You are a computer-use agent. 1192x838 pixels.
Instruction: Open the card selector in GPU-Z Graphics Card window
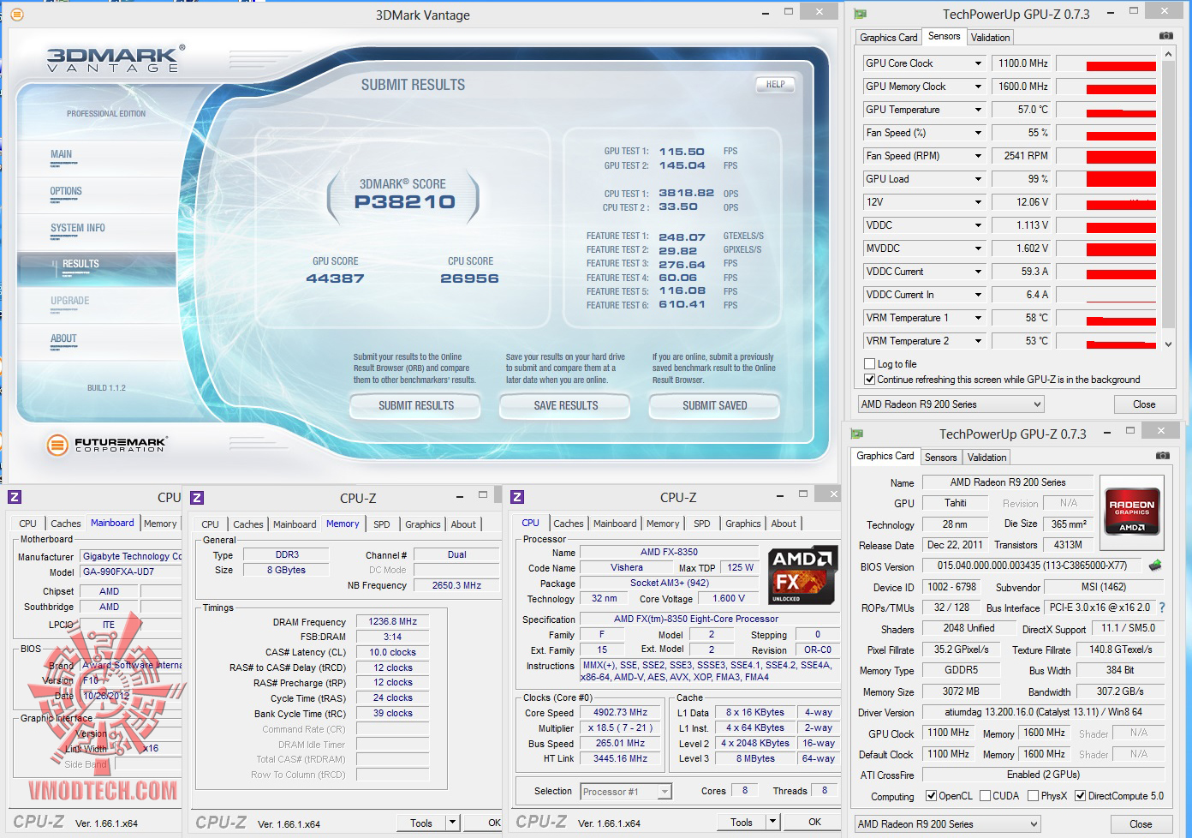(947, 824)
